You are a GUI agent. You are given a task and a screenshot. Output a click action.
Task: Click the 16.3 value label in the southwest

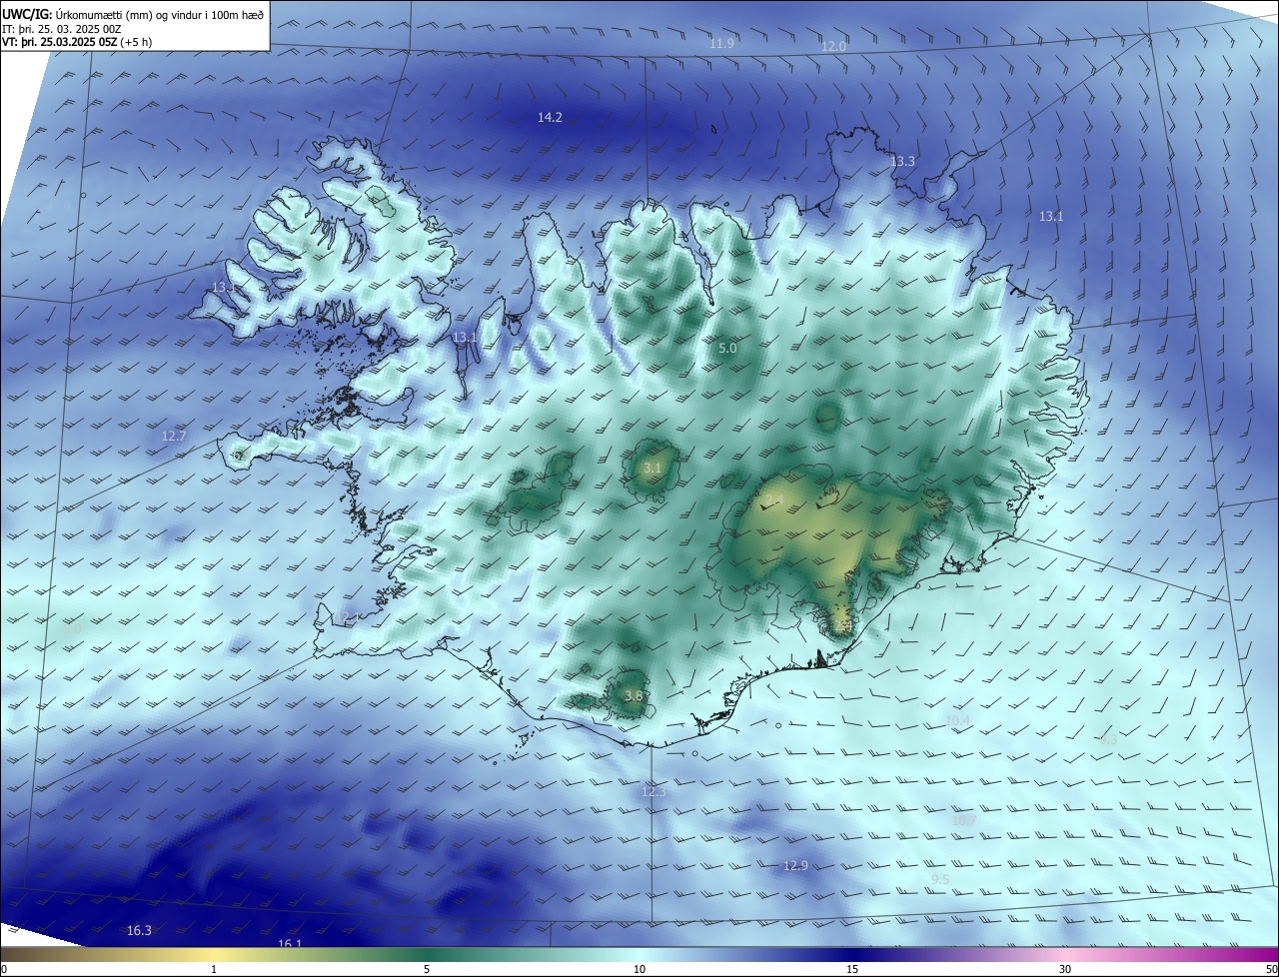pyautogui.click(x=139, y=930)
